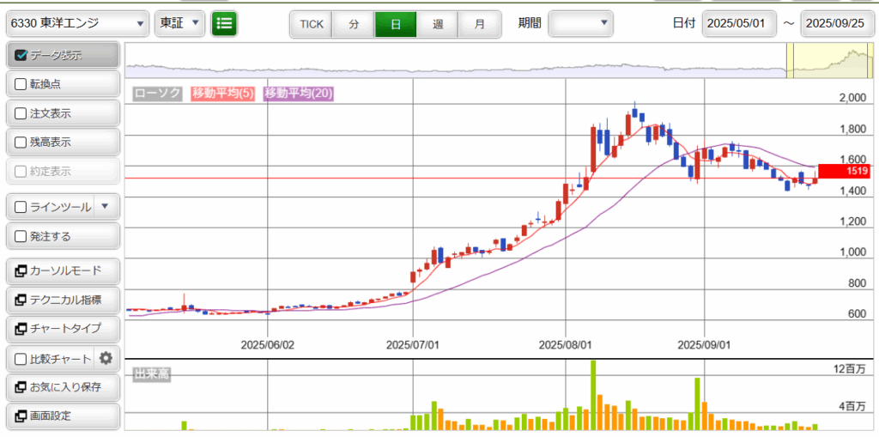
Task: Click the start date field 2025/05/01
Action: click(739, 24)
